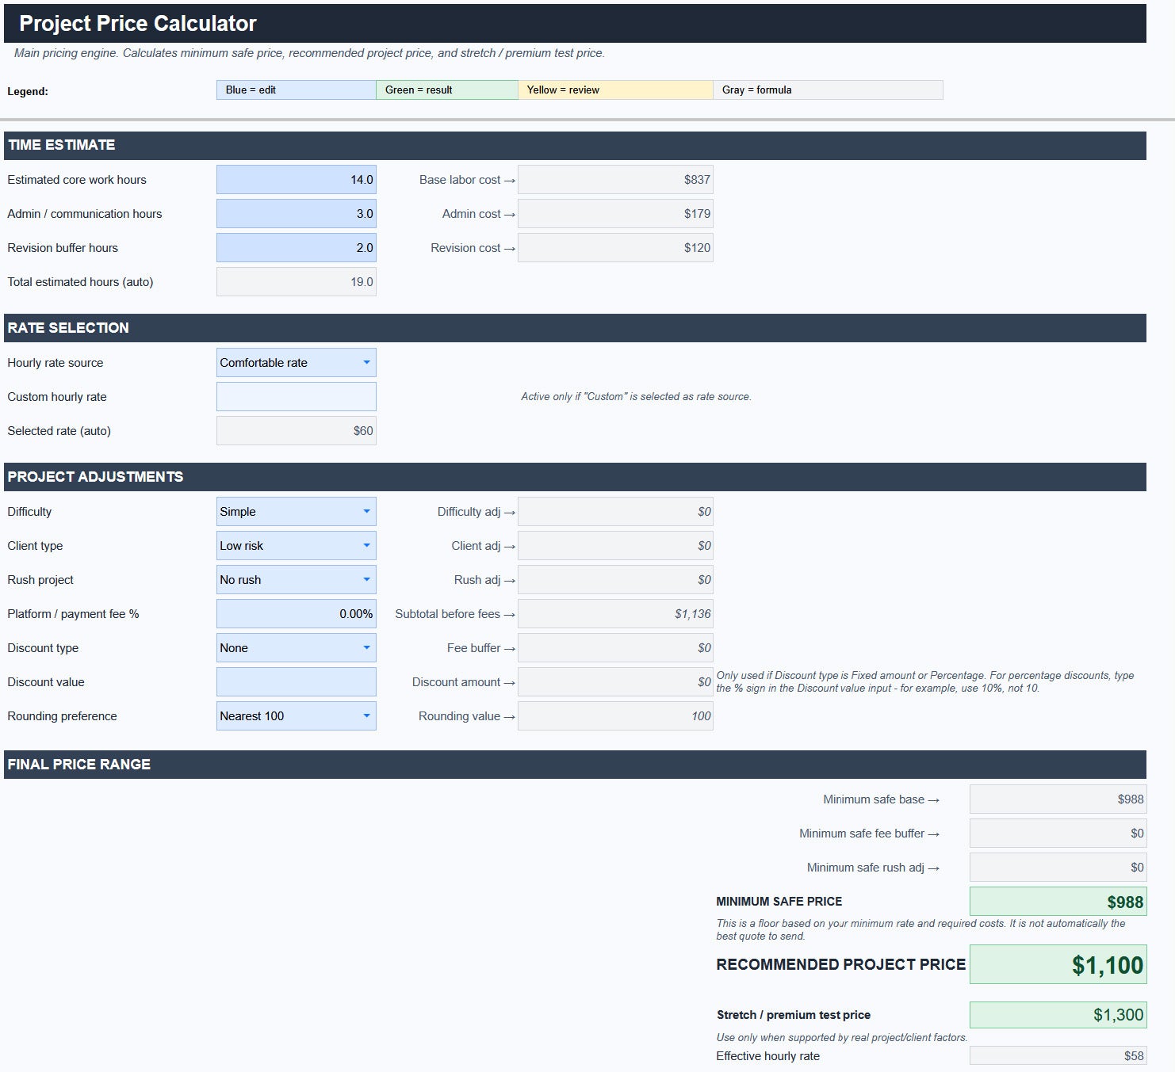Screen dimensions: 1175x1072
Task: Click the Project Price Calculator title
Action: click(138, 24)
